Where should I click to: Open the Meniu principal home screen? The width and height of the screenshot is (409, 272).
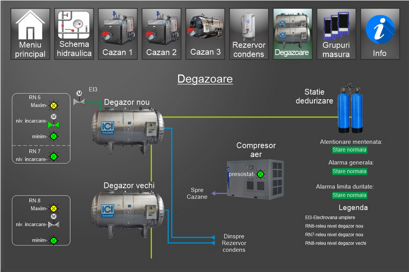click(30, 34)
